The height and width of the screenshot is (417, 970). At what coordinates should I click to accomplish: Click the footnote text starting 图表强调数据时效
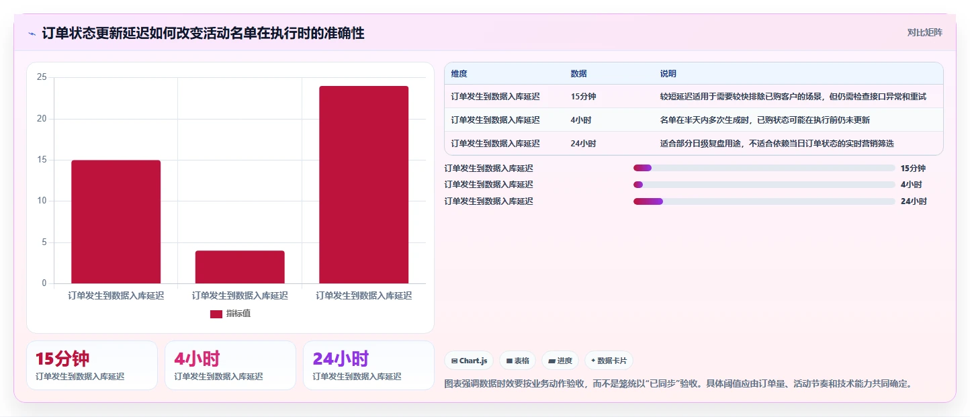click(678, 384)
